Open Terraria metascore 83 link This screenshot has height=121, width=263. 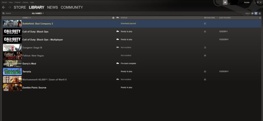[205, 72]
